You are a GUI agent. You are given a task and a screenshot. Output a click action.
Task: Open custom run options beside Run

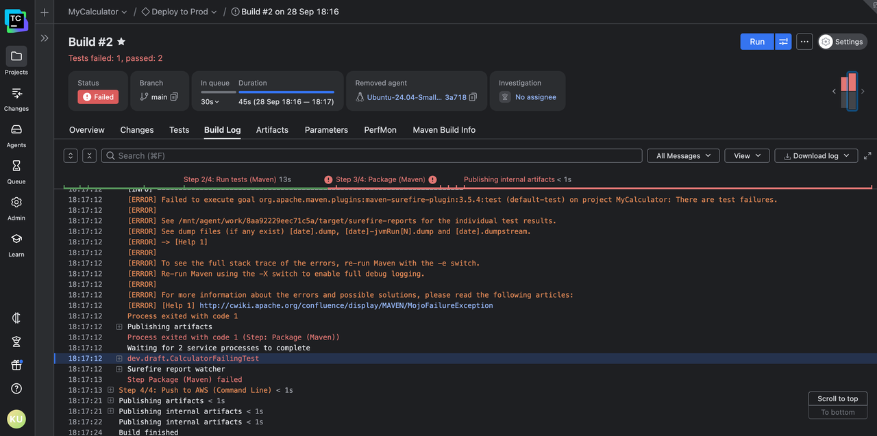783,42
